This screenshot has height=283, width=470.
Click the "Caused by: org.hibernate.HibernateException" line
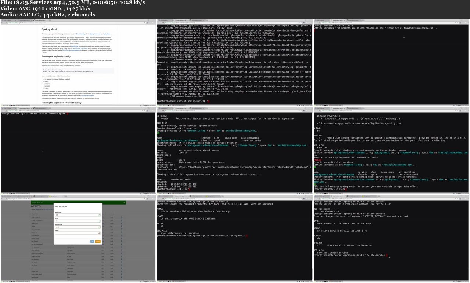[x=234, y=62]
